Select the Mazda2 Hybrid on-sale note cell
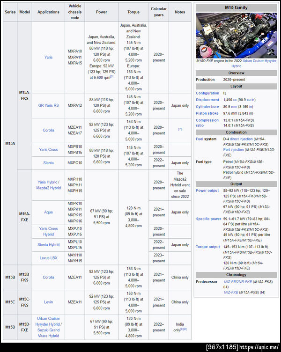The width and height of the screenshot is (281, 352). click(180, 185)
